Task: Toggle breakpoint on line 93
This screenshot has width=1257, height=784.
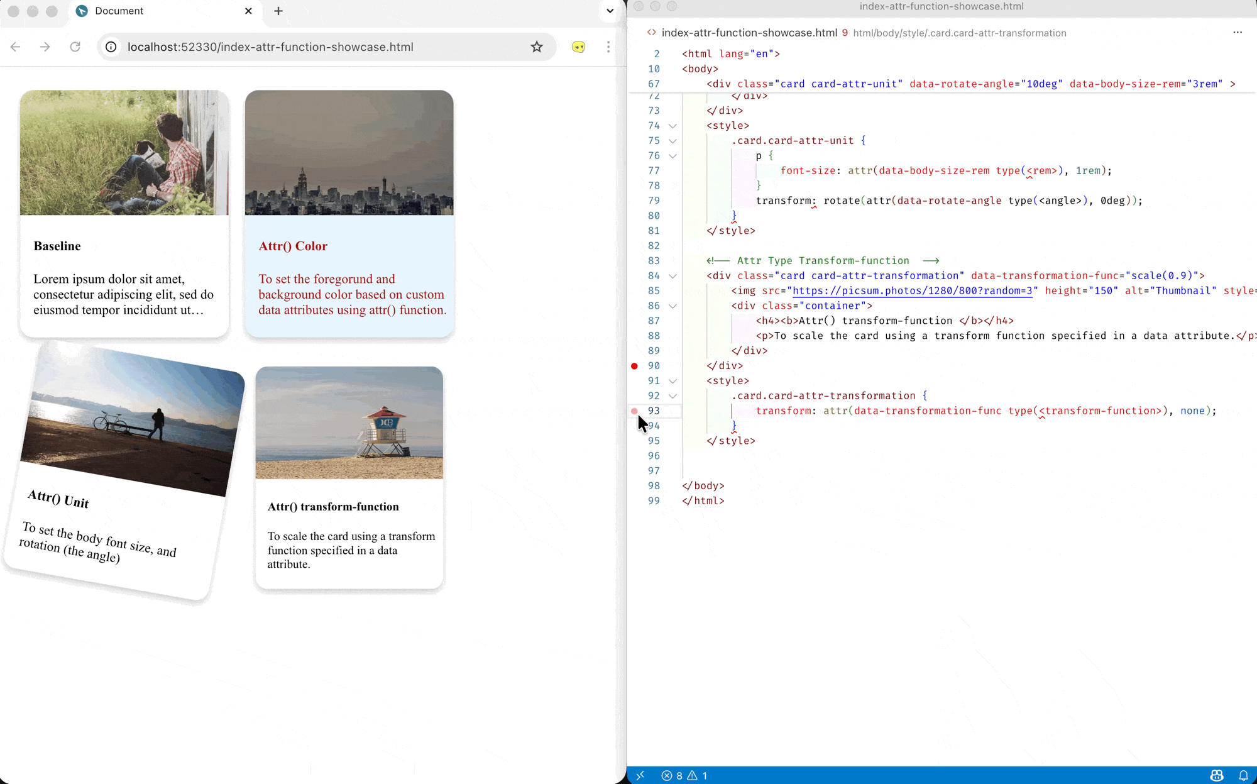Action: 634,411
